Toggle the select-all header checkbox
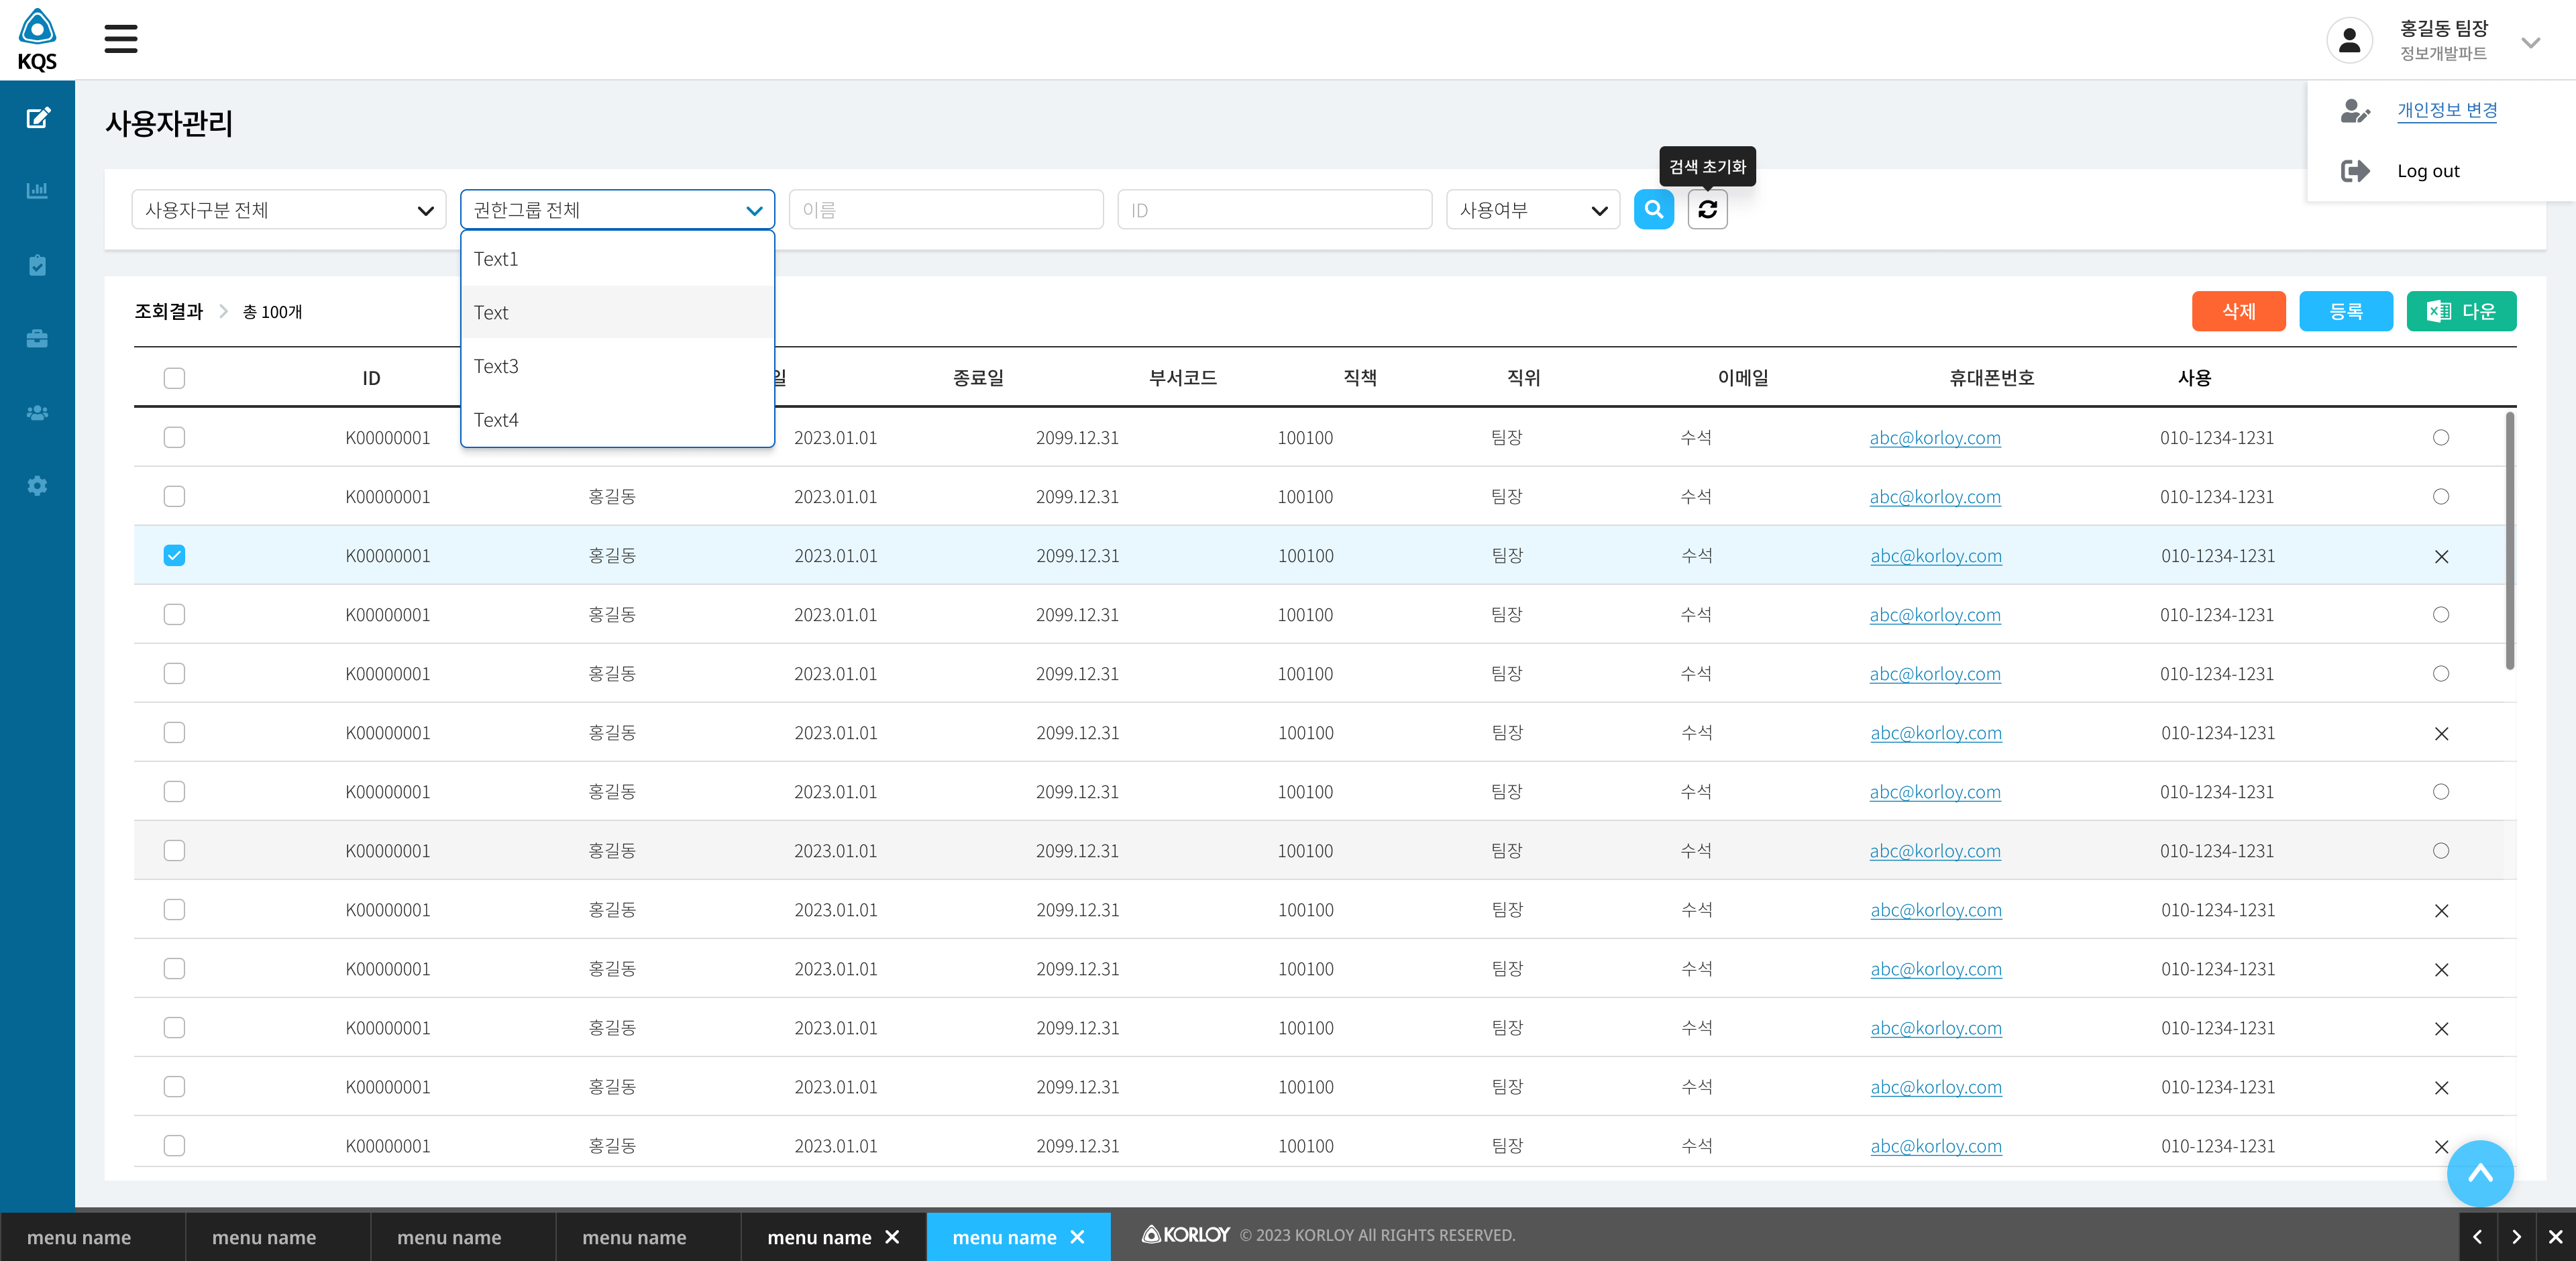 click(x=174, y=378)
